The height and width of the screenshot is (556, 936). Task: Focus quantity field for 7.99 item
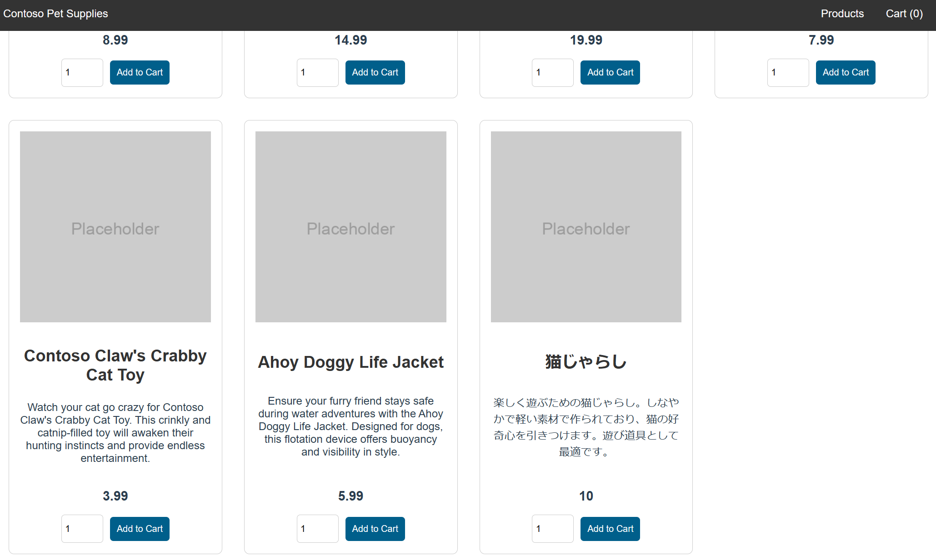[x=788, y=72]
